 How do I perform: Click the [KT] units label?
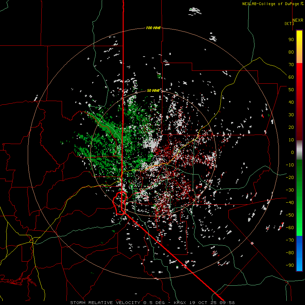[x=289, y=23]
